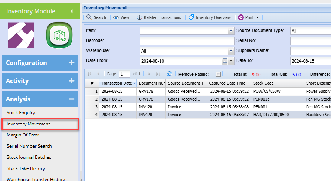The width and height of the screenshot is (331, 181).
Task: Click the Print paw icon
Action: click(x=241, y=17)
